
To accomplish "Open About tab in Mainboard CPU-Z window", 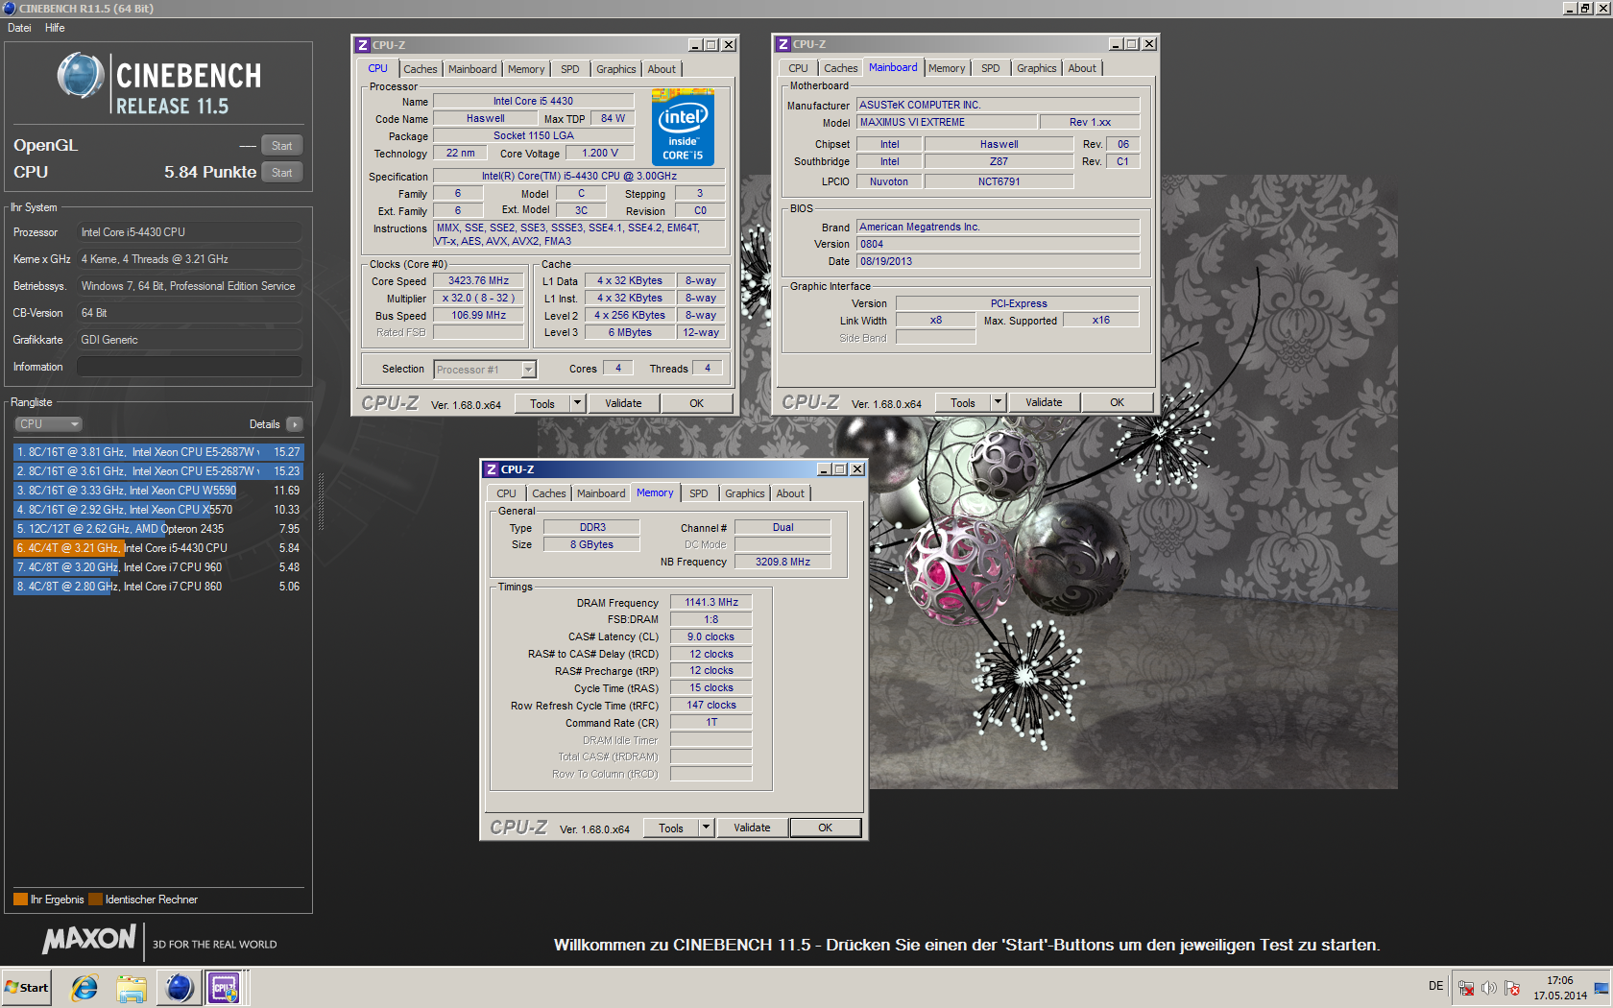I will point(1082,68).
